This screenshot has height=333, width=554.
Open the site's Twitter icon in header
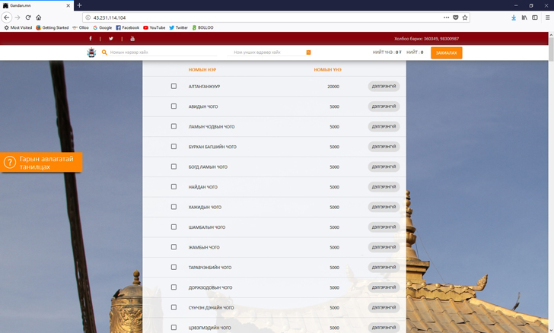[x=111, y=39]
